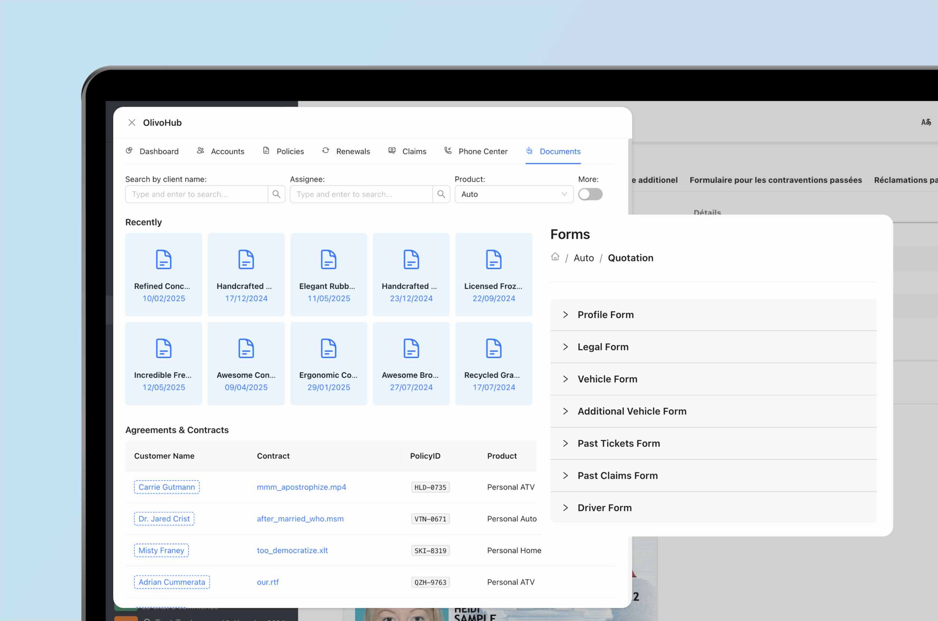Open the font accessibility icon top right
This screenshot has height=621, width=938.
[x=926, y=122]
